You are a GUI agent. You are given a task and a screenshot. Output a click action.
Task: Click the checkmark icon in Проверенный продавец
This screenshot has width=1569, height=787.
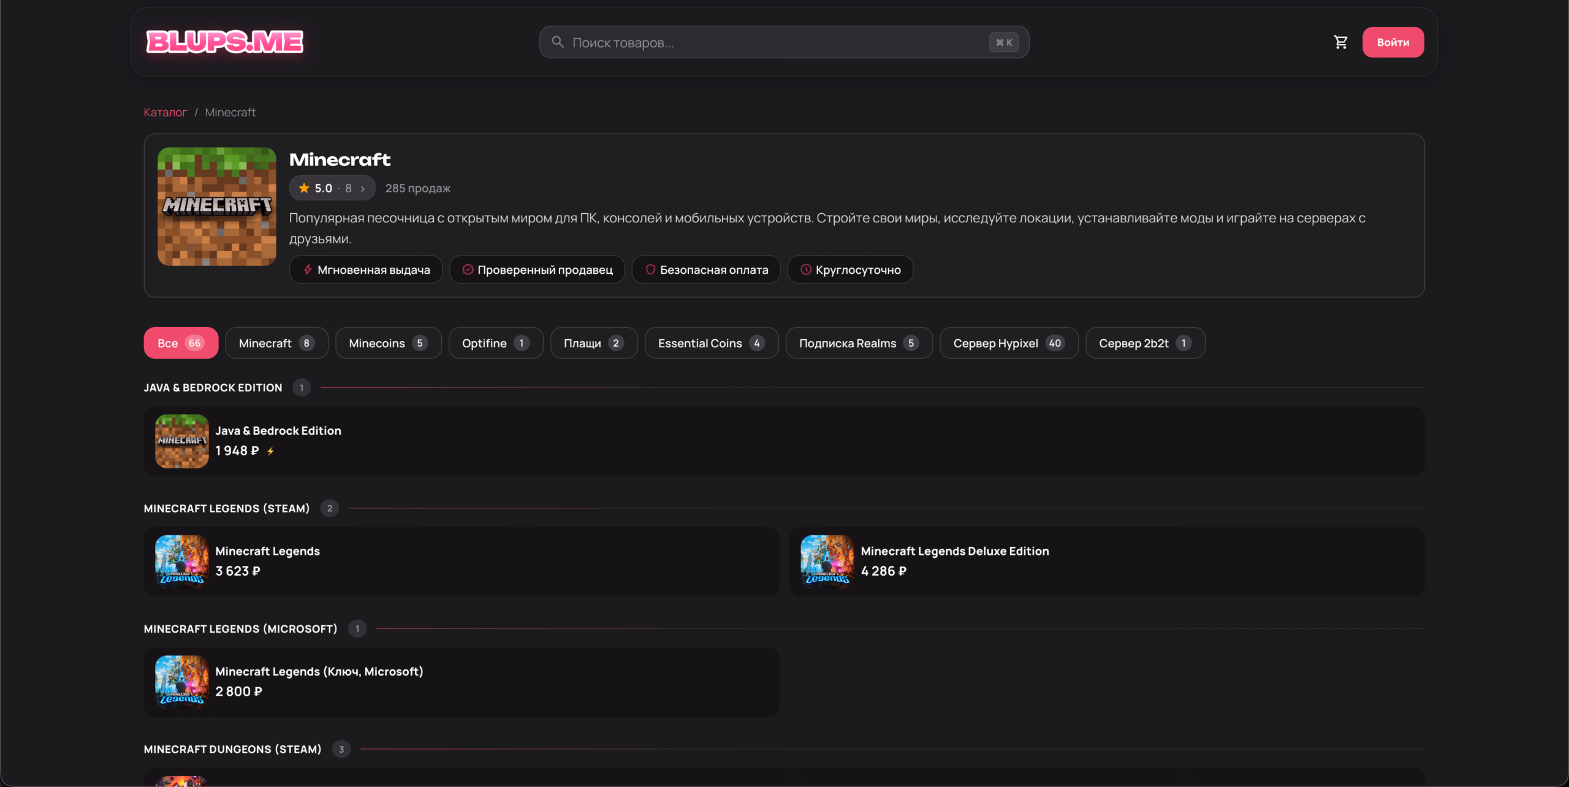468,269
